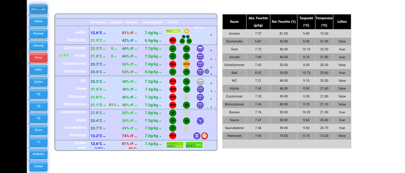Open the Tanken page
This screenshot has height=173, width=405.
click(38, 166)
